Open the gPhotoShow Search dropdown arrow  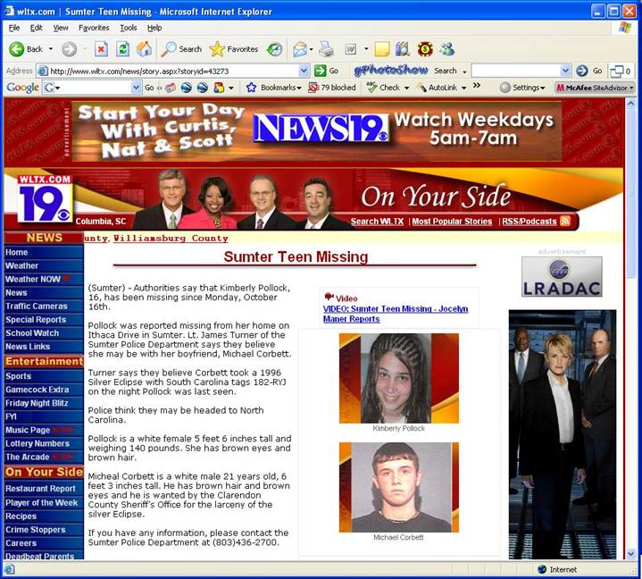[x=464, y=71]
